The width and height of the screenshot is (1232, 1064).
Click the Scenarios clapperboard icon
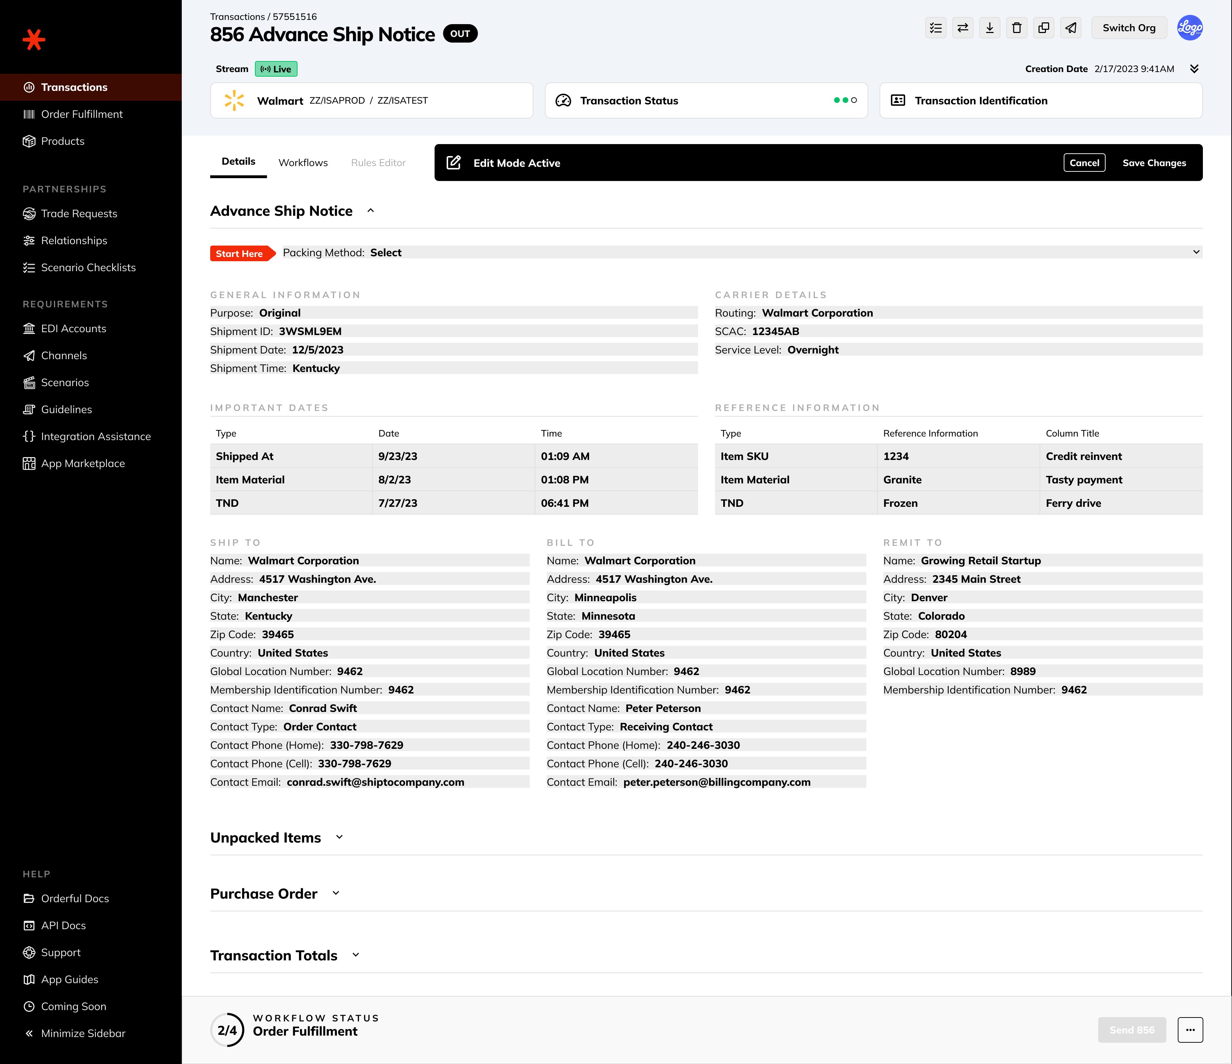pyautogui.click(x=29, y=382)
